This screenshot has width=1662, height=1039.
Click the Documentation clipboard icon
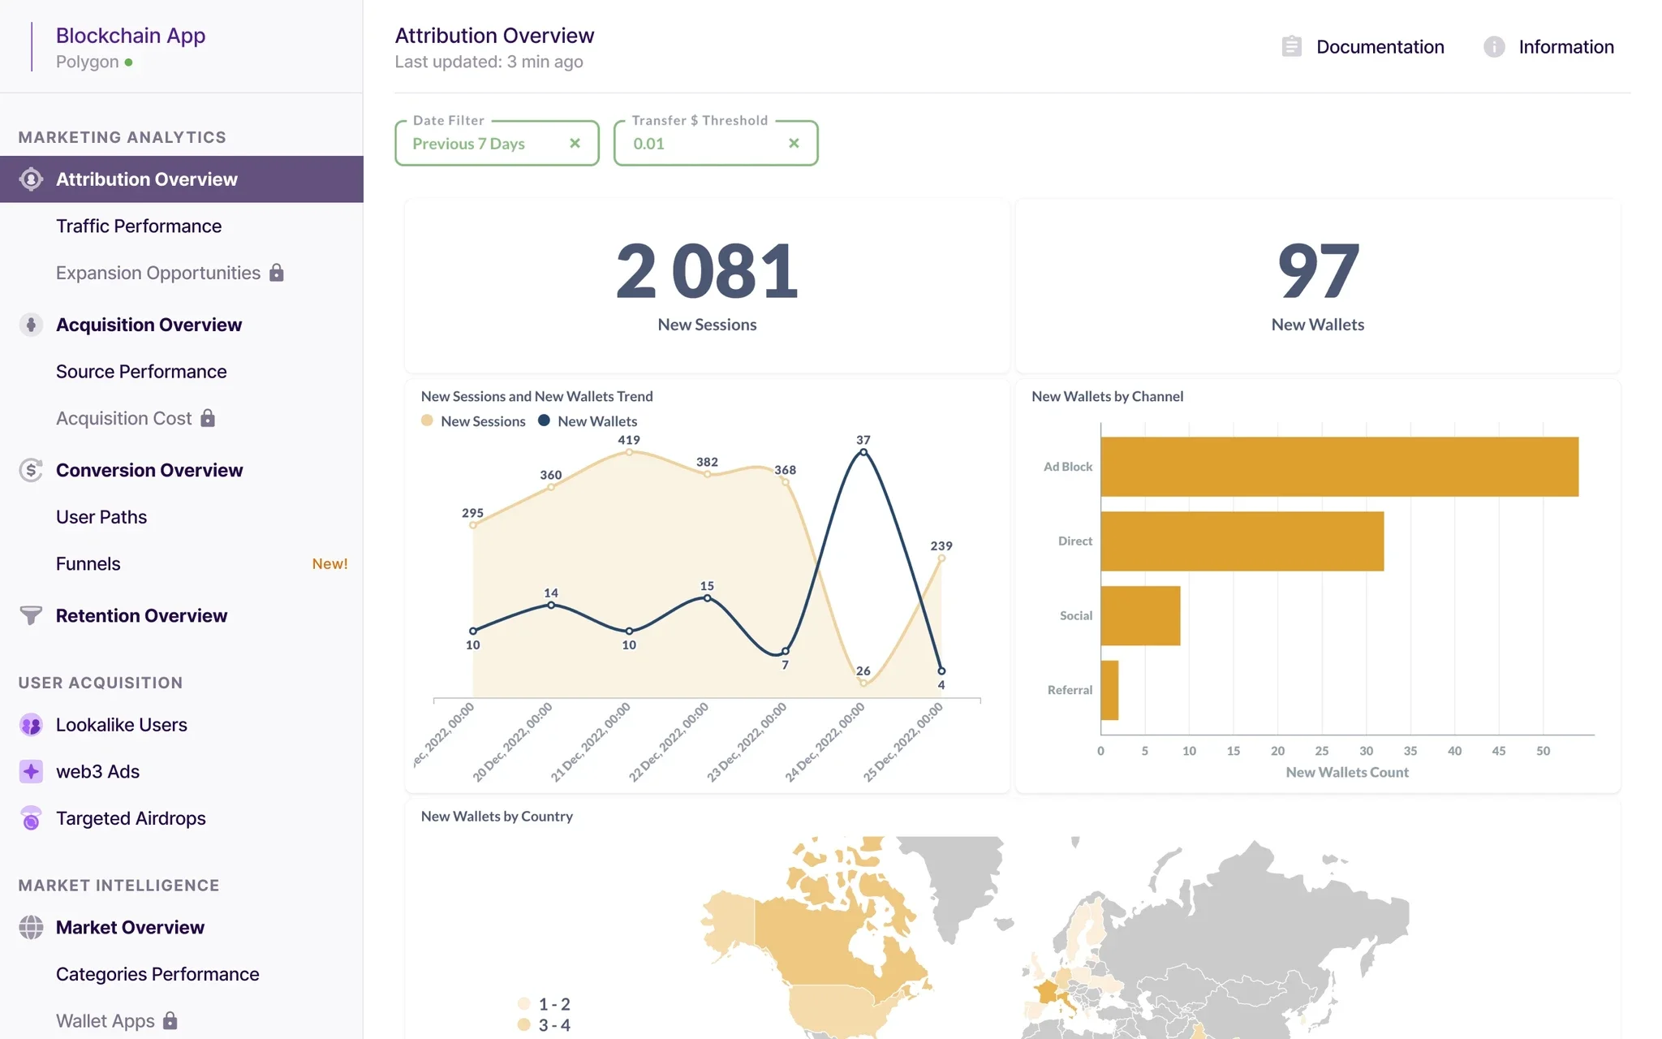click(x=1291, y=46)
